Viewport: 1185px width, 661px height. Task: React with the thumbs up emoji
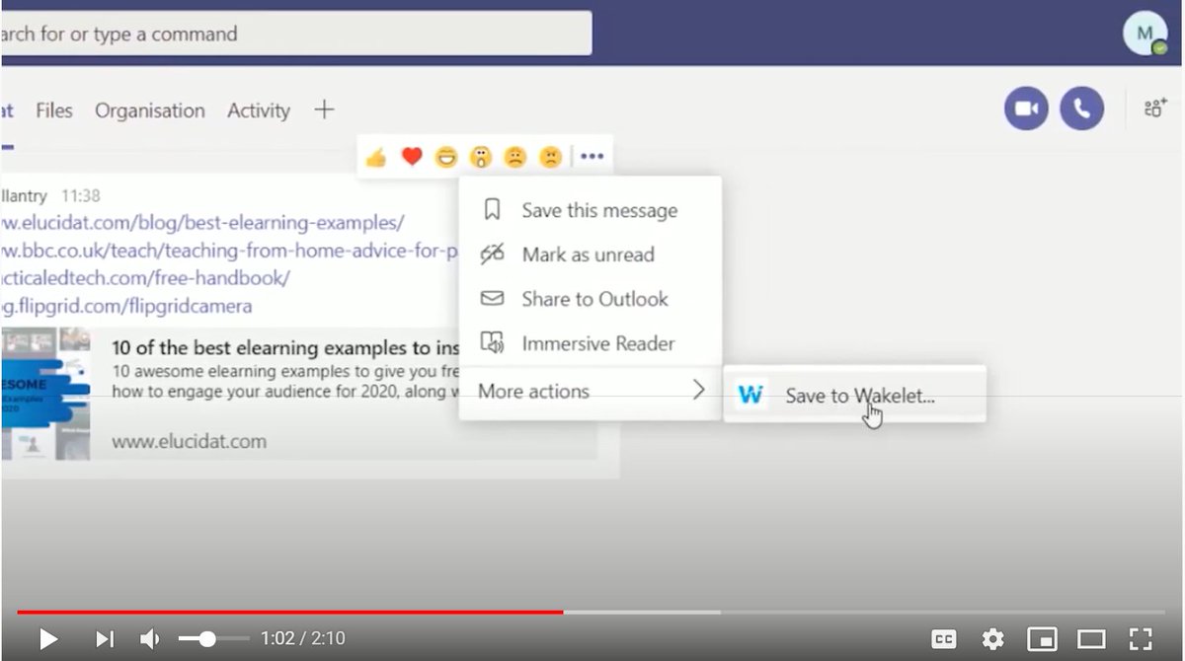pyautogui.click(x=375, y=157)
